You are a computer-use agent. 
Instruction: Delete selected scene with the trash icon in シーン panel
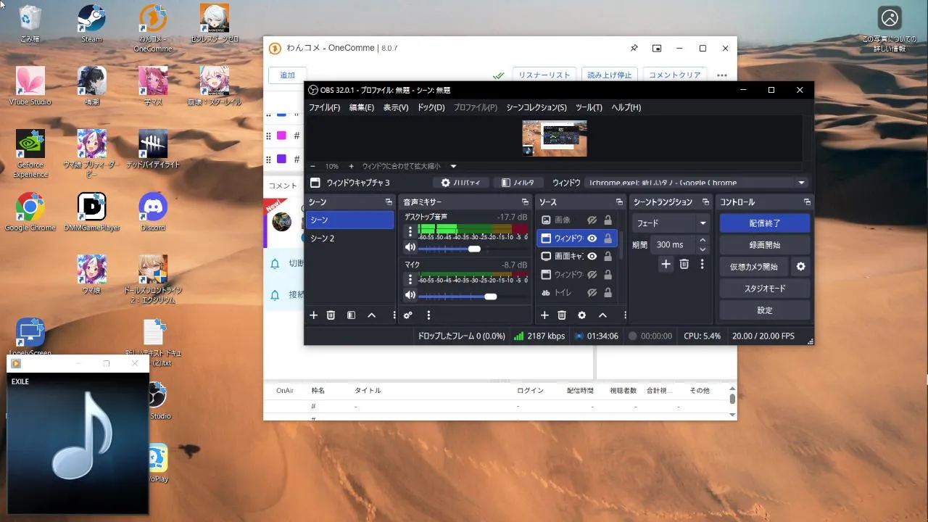click(331, 315)
